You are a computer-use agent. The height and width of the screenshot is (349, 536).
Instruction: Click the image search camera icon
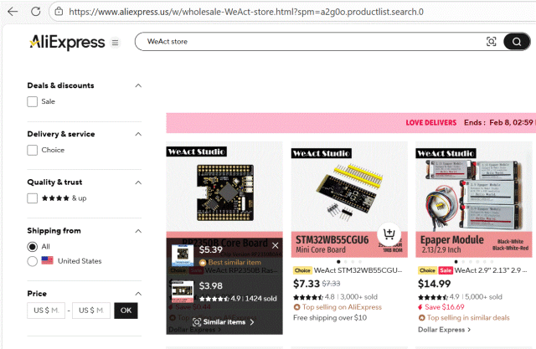(492, 42)
